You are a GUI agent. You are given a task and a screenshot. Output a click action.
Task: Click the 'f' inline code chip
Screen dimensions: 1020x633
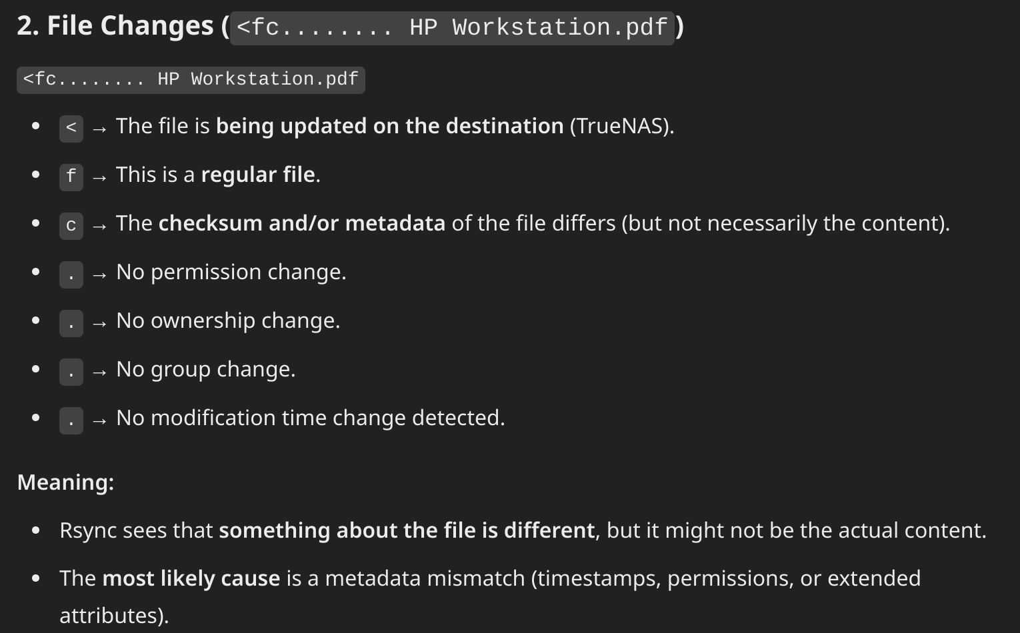(x=71, y=177)
